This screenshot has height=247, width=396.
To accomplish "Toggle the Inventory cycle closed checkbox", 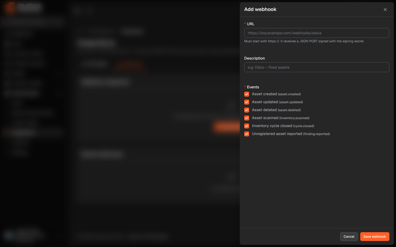I will (x=247, y=126).
